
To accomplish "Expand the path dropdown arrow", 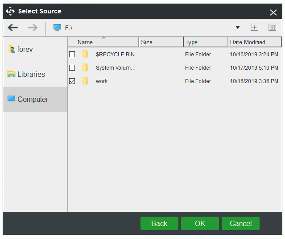I will click(x=238, y=28).
